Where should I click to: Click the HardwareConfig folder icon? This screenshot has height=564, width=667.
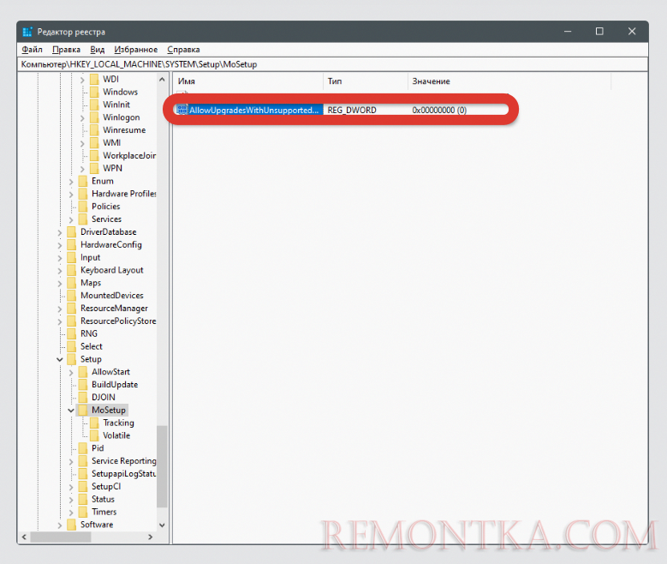click(x=72, y=245)
